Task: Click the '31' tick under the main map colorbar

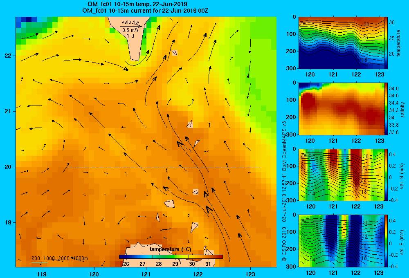Action: 208,264
